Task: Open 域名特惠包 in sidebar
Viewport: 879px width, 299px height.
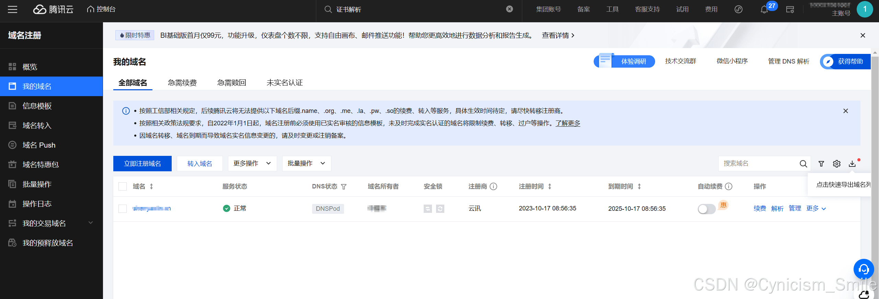Action: [52, 164]
